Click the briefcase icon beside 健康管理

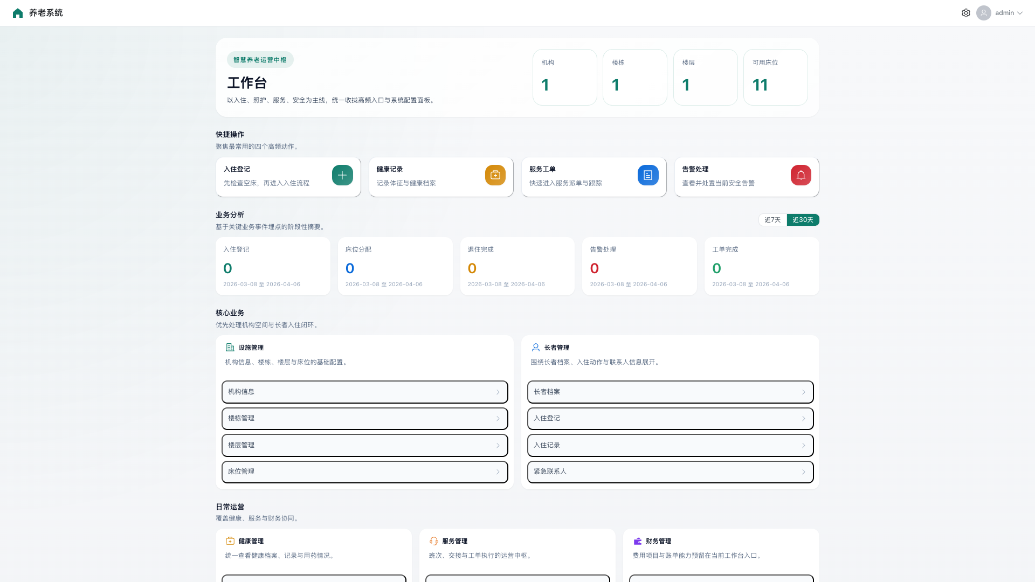click(x=230, y=541)
